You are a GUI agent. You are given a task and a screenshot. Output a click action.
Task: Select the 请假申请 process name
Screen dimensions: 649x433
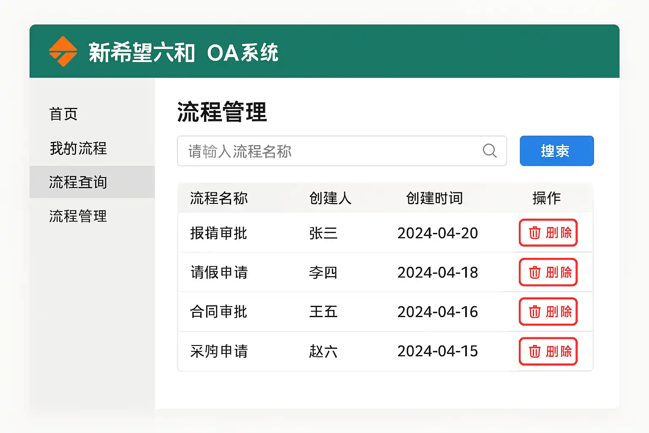[219, 272]
